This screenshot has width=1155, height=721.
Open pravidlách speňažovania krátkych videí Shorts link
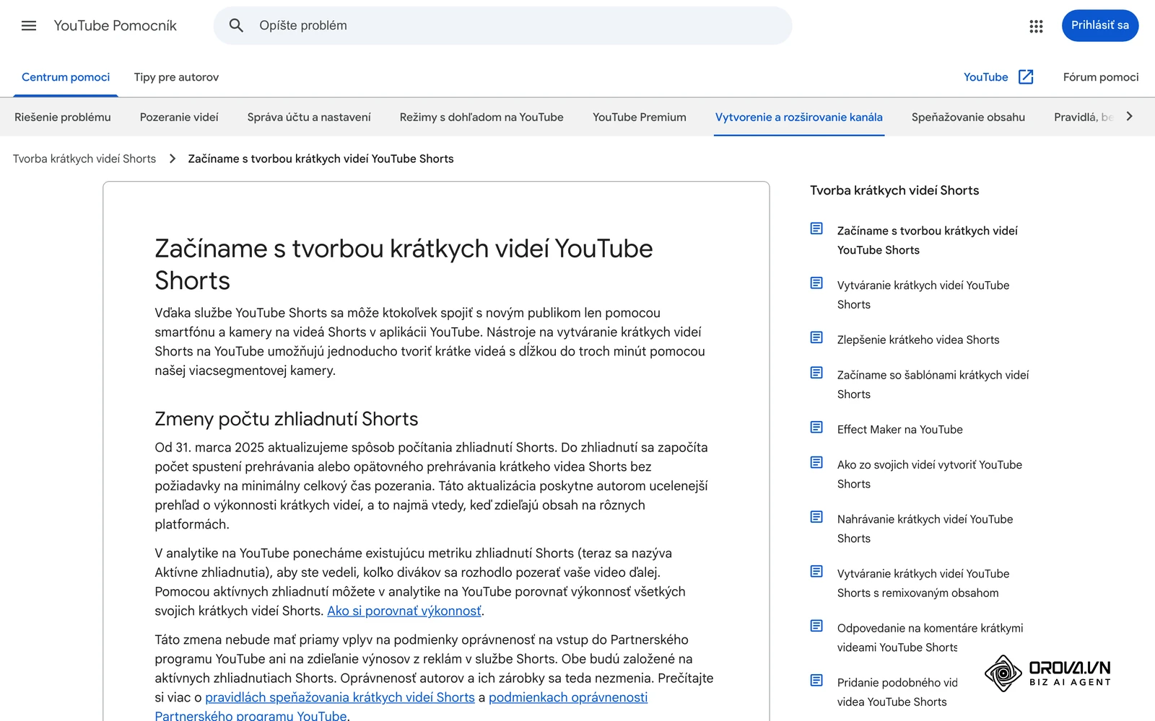point(340,697)
